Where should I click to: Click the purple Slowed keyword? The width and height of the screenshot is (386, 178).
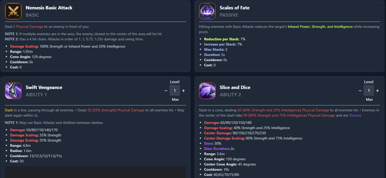[x=355, y=115]
